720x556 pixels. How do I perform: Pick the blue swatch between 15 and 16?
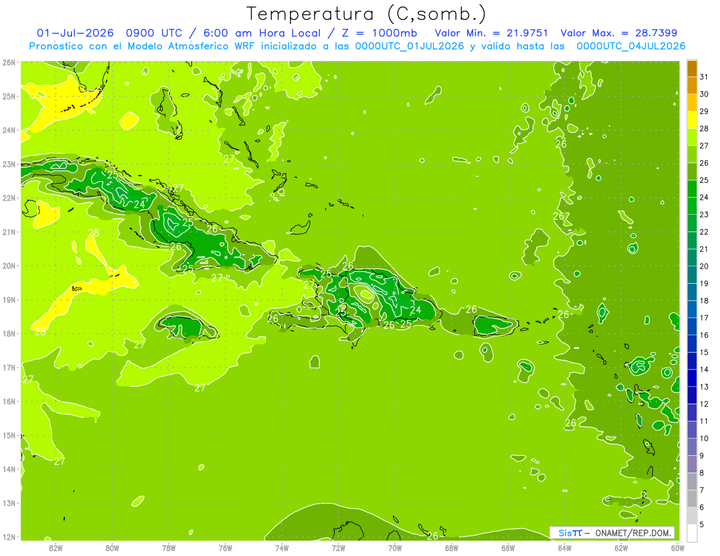(692, 344)
